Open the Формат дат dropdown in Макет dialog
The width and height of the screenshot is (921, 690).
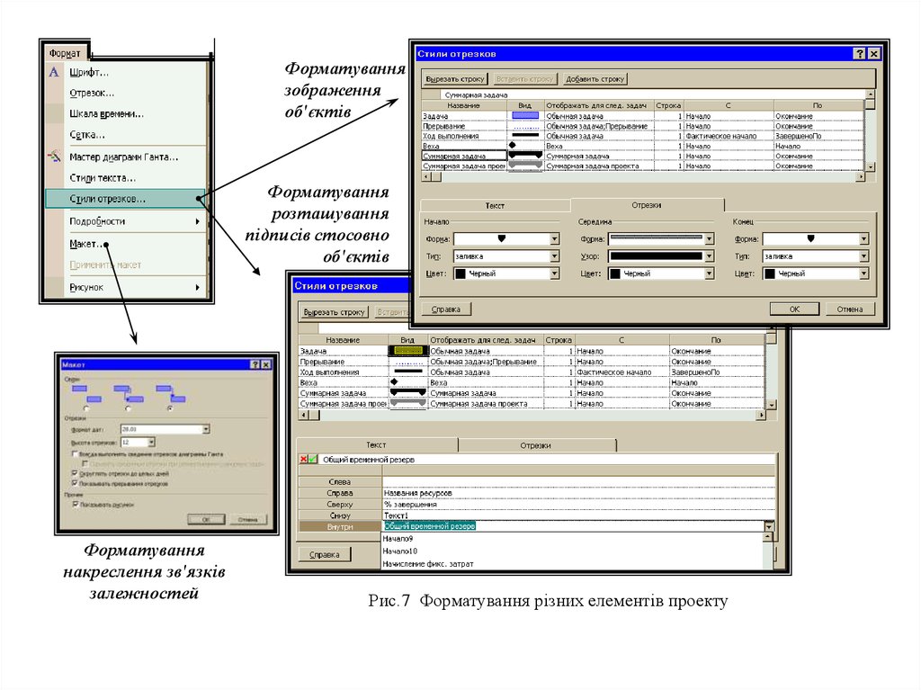[x=206, y=429]
